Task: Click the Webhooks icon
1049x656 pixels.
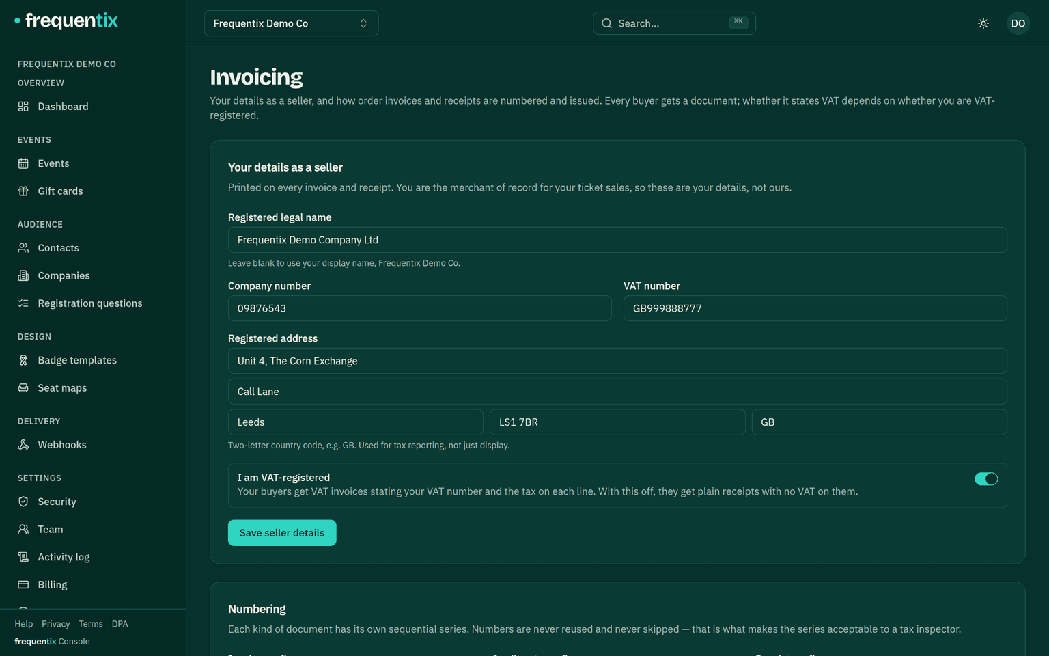Action: click(x=23, y=445)
